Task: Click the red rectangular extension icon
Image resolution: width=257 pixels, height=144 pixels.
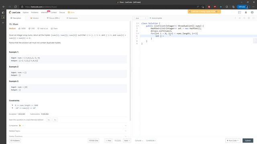Action: point(215,7)
